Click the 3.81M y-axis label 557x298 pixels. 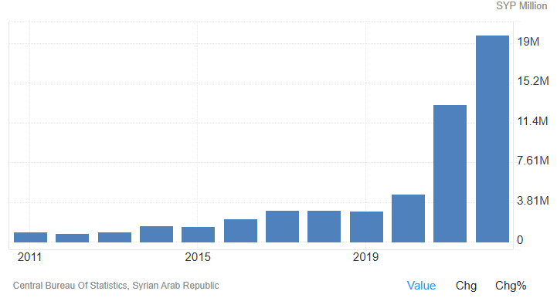coord(533,201)
